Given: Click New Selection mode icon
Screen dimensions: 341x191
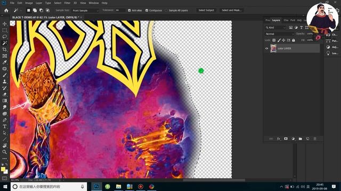Looking at the screenshot, I should tap(28, 11).
